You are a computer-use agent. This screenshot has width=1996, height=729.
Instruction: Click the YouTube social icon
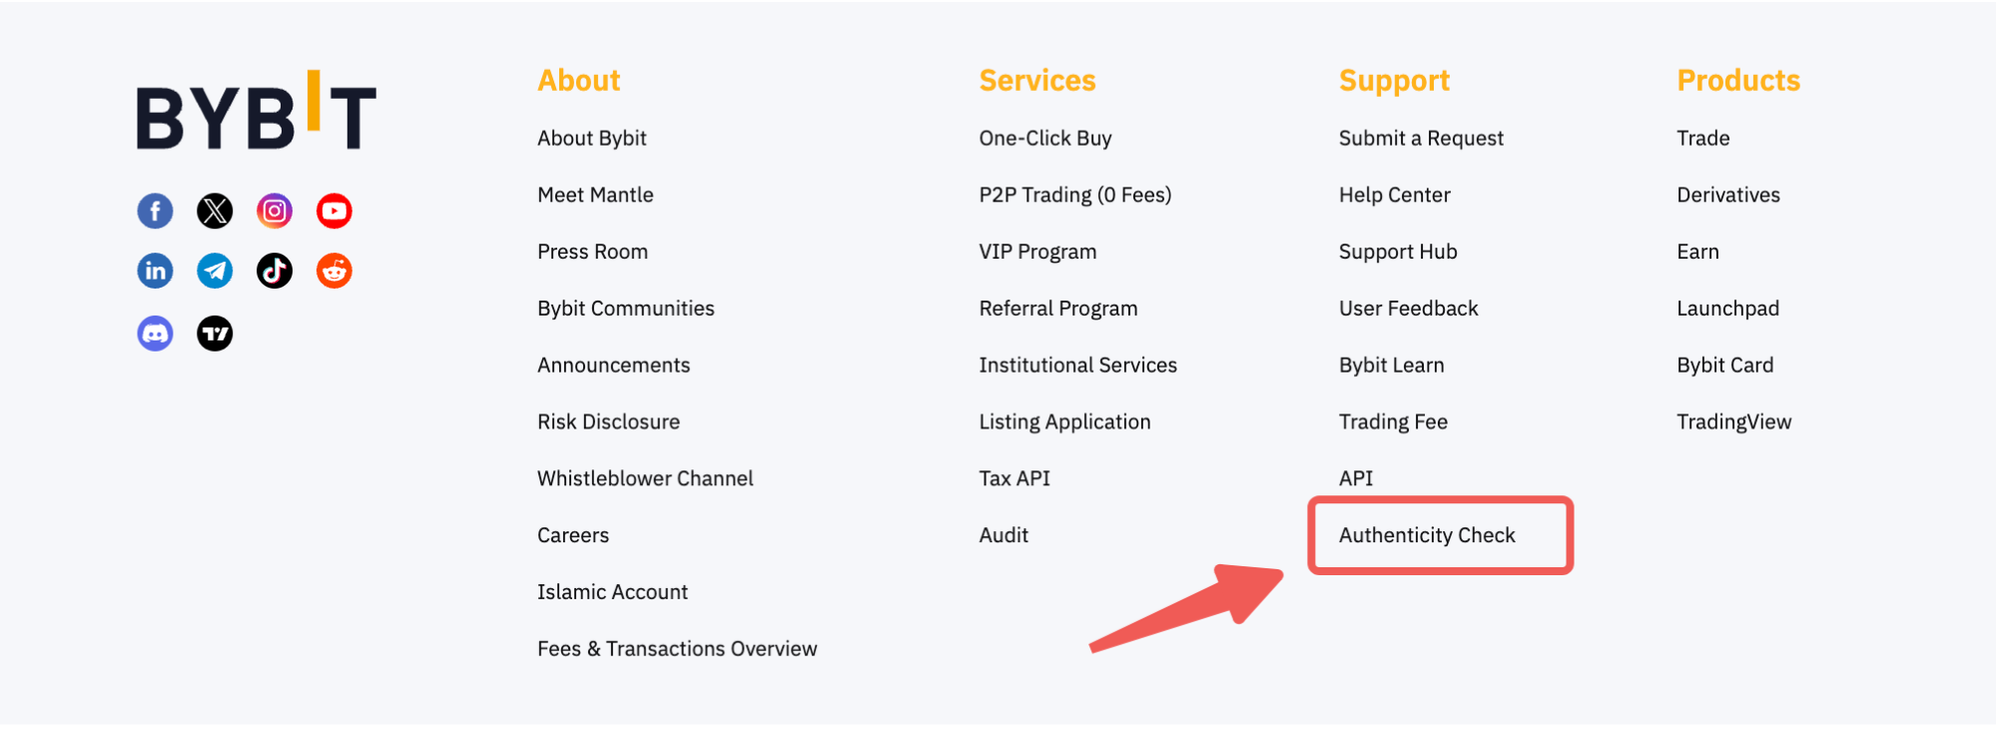coord(334,211)
